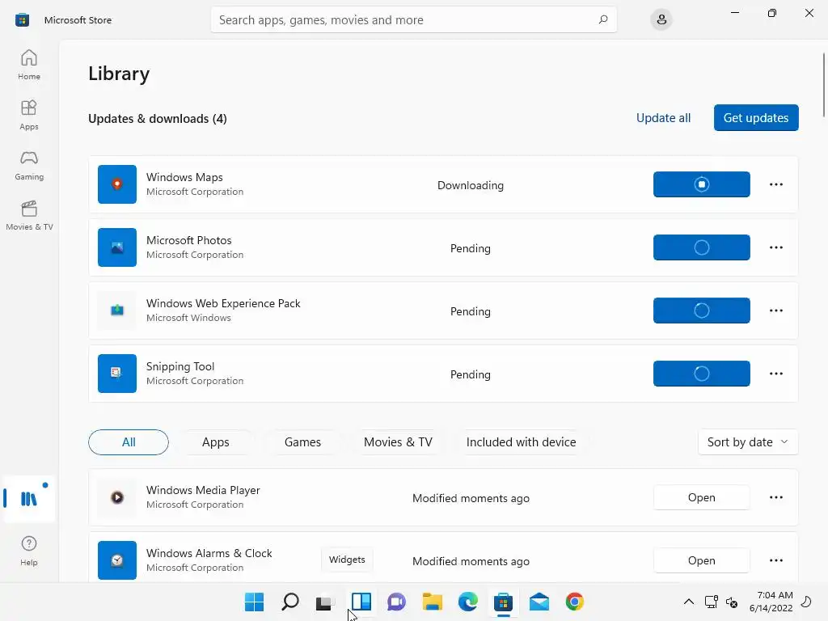Click the pending button for Snipping Tool
The width and height of the screenshot is (828, 621).
701,374
